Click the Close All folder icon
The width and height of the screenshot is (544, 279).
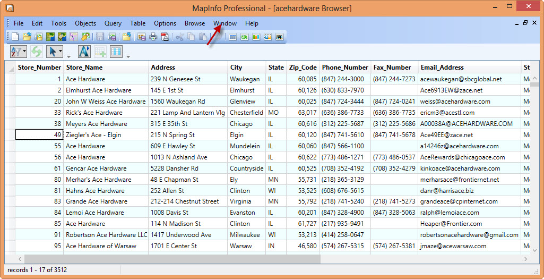tap(127, 37)
